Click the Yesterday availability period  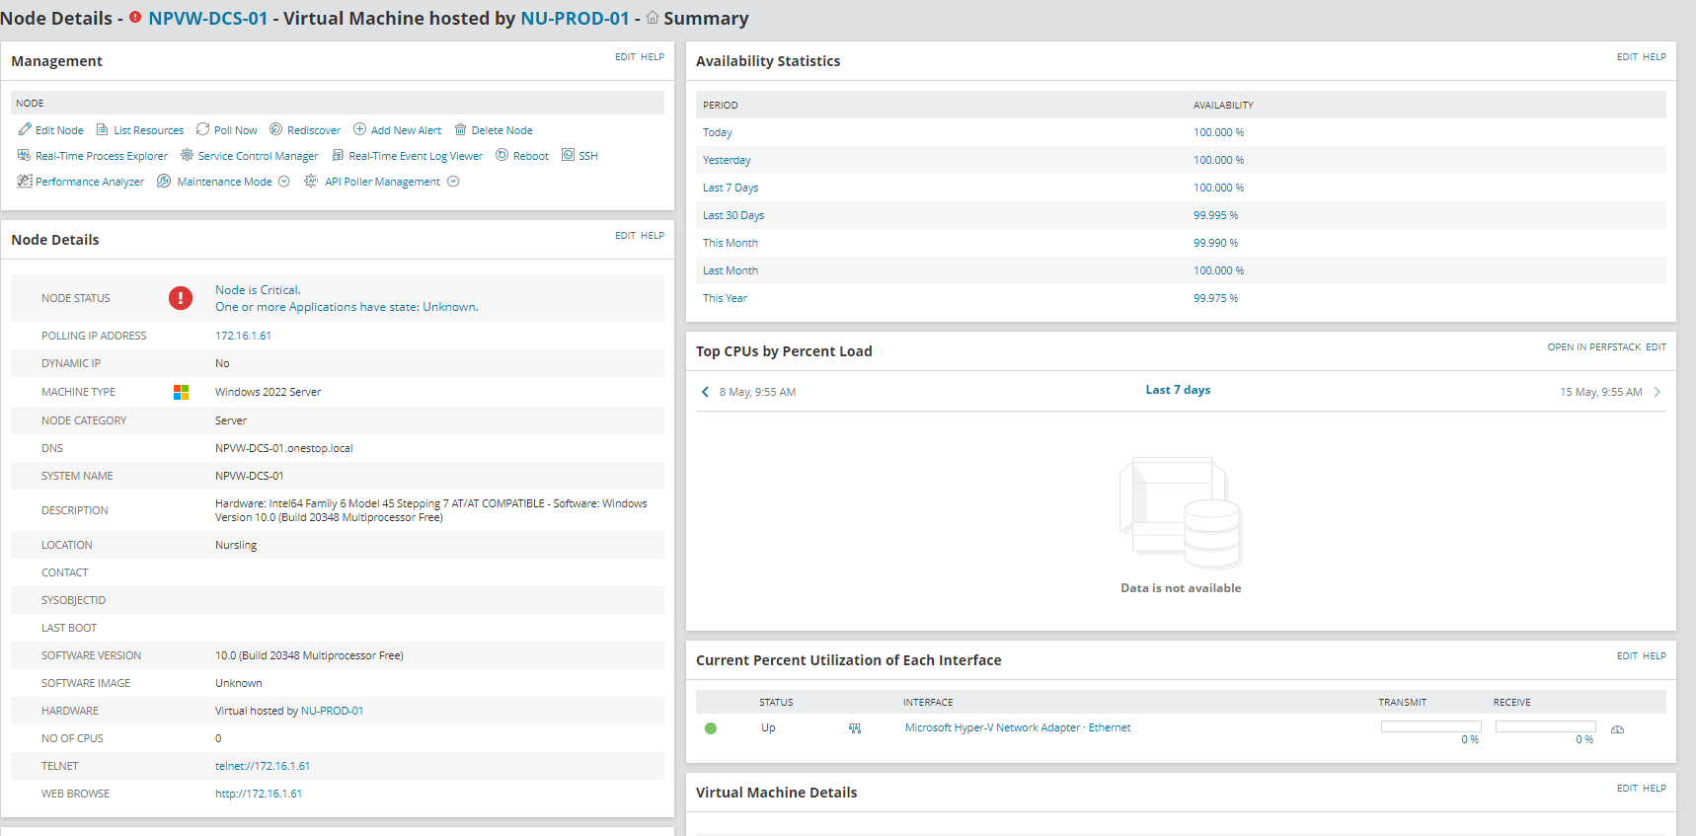click(727, 160)
